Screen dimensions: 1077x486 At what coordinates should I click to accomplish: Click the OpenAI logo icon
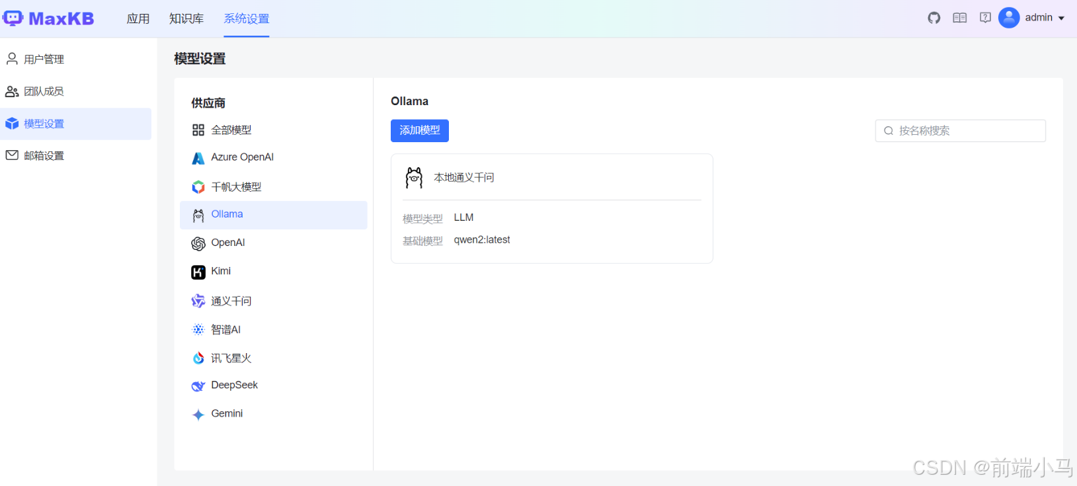point(198,244)
